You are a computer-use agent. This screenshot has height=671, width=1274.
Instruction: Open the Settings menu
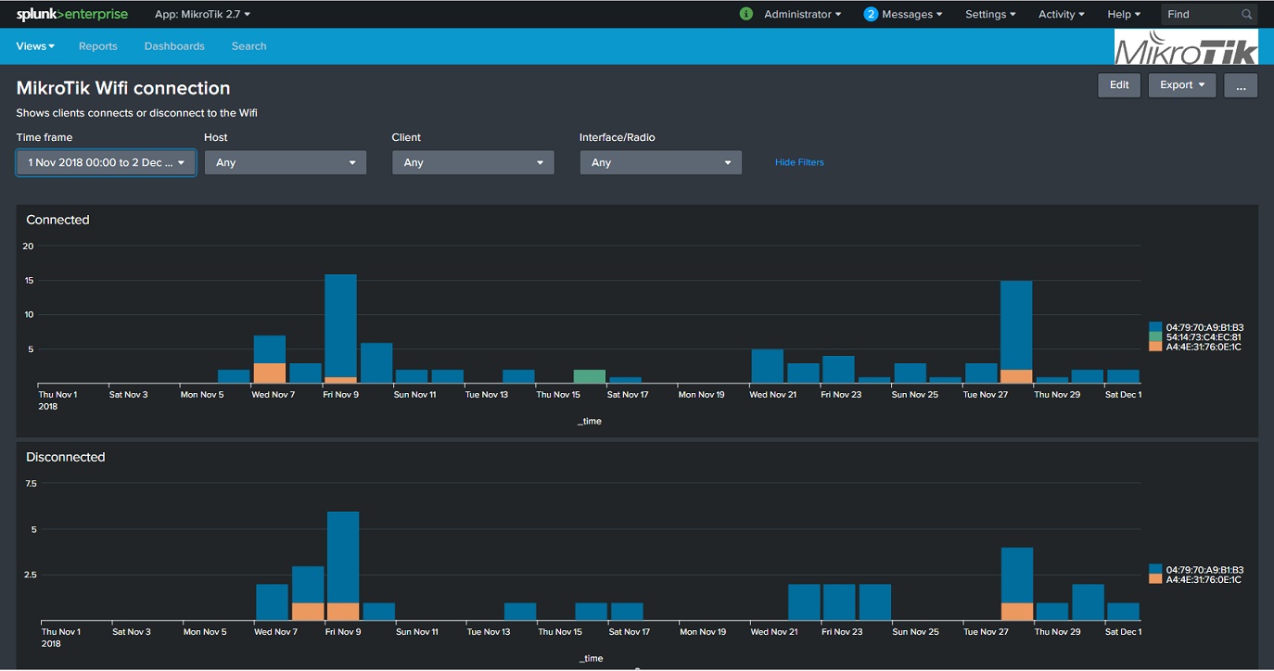pyautogui.click(x=990, y=14)
